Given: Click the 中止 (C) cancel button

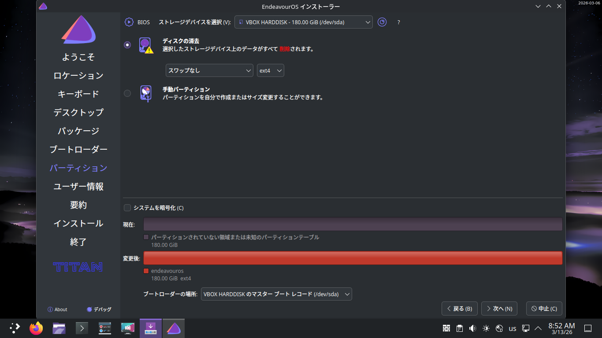Looking at the screenshot, I should pos(544,309).
